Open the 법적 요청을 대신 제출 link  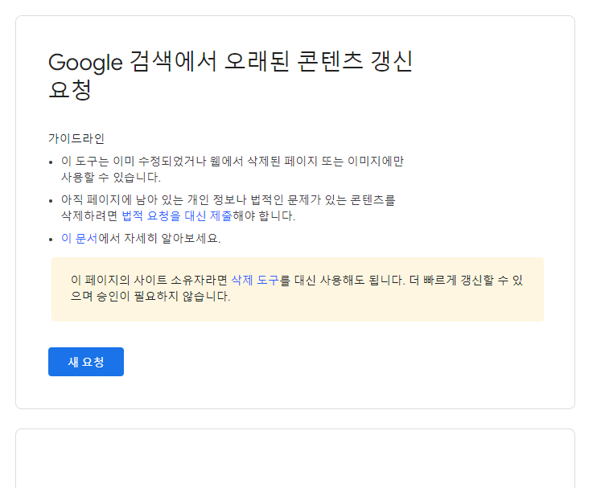tap(177, 215)
